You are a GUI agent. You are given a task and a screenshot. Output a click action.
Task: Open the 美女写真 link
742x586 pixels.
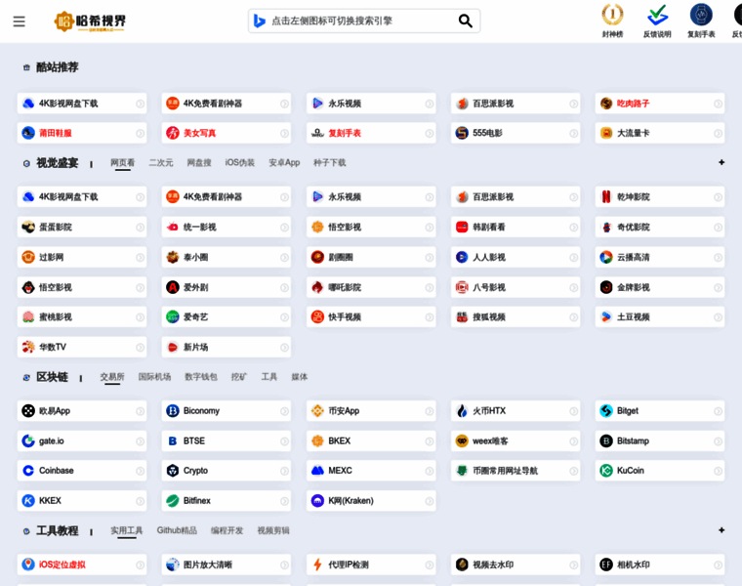[227, 133]
